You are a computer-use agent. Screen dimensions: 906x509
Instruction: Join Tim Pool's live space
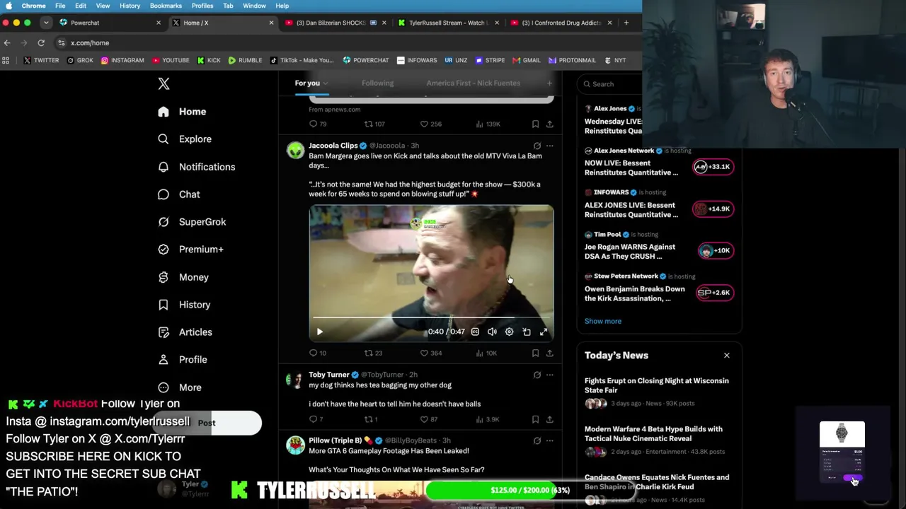[714, 250]
